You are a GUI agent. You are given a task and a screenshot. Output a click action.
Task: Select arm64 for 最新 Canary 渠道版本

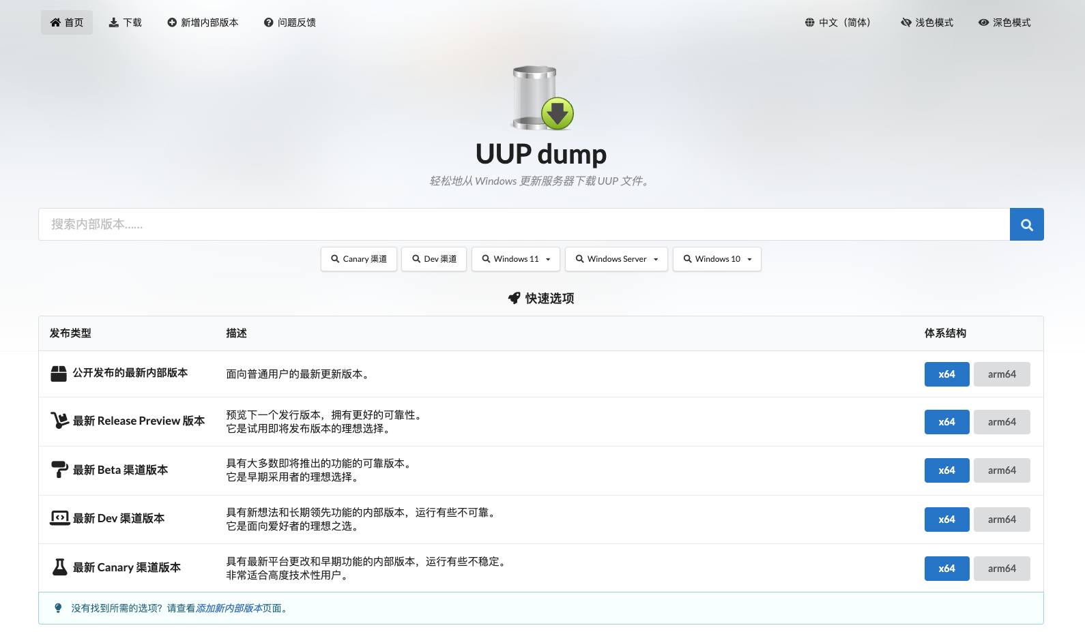(x=1002, y=569)
